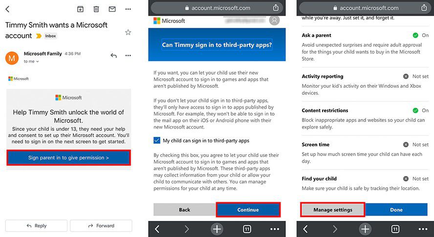Open message options beside reply arrow
Viewport: 434px width, 237px height.
pyautogui.click(x=128, y=56)
